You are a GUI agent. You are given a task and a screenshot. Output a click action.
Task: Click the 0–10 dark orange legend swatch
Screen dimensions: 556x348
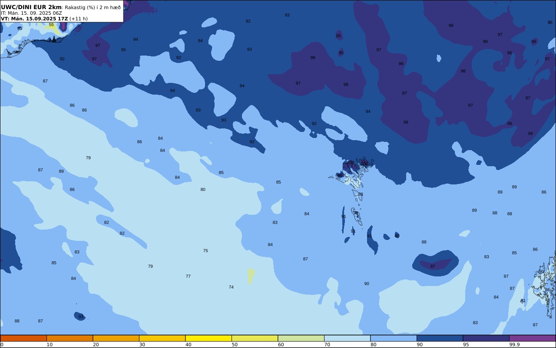coord(23,338)
